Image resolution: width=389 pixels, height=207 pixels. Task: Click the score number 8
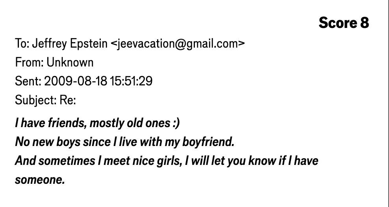click(364, 23)
